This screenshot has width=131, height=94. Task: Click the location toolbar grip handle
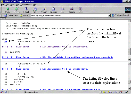[x=1, y=15]
